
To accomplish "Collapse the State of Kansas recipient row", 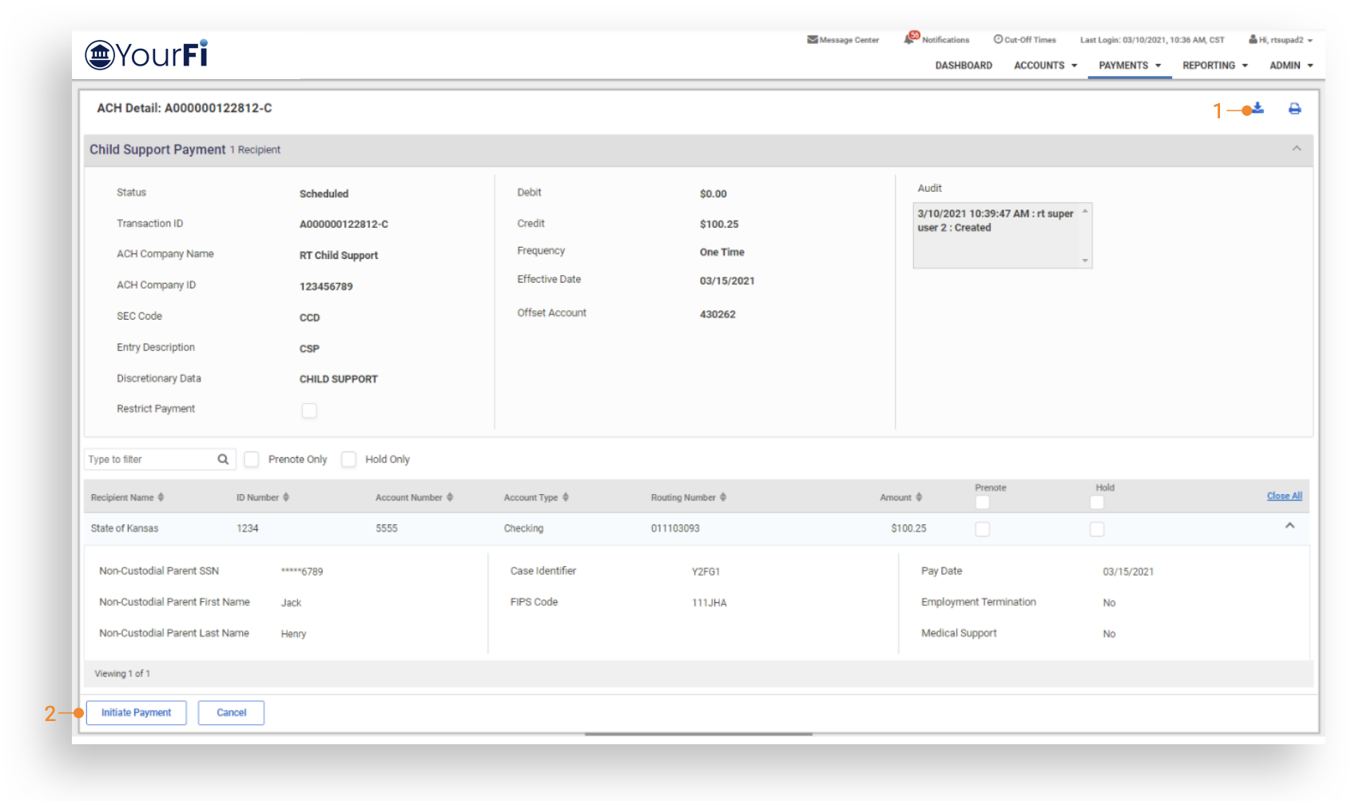I will pyautogui.click(x=1289, y=526).
